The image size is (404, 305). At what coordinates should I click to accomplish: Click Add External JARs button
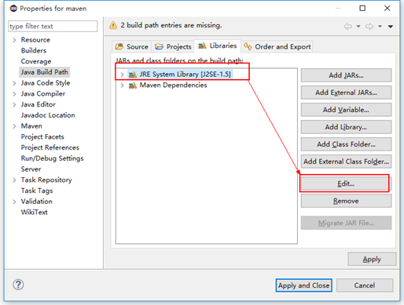(346, 93)
